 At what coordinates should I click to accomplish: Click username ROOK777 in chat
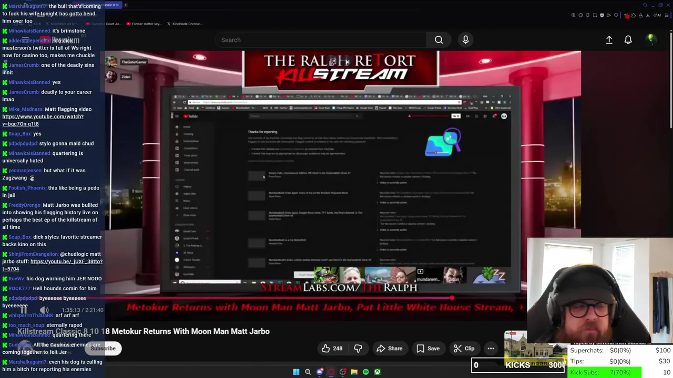[19, 288]
